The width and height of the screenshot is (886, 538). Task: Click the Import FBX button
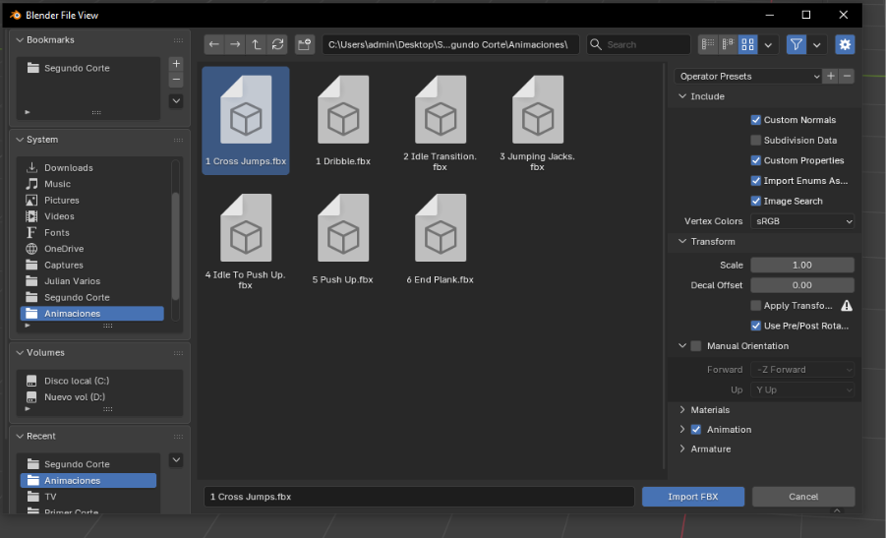pos(693,497)
